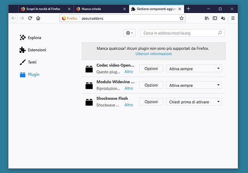The height and width of the screenshot is (173, 248).
Task: Open the Firefox hamburger menu
Action: (x=233, y=18)
